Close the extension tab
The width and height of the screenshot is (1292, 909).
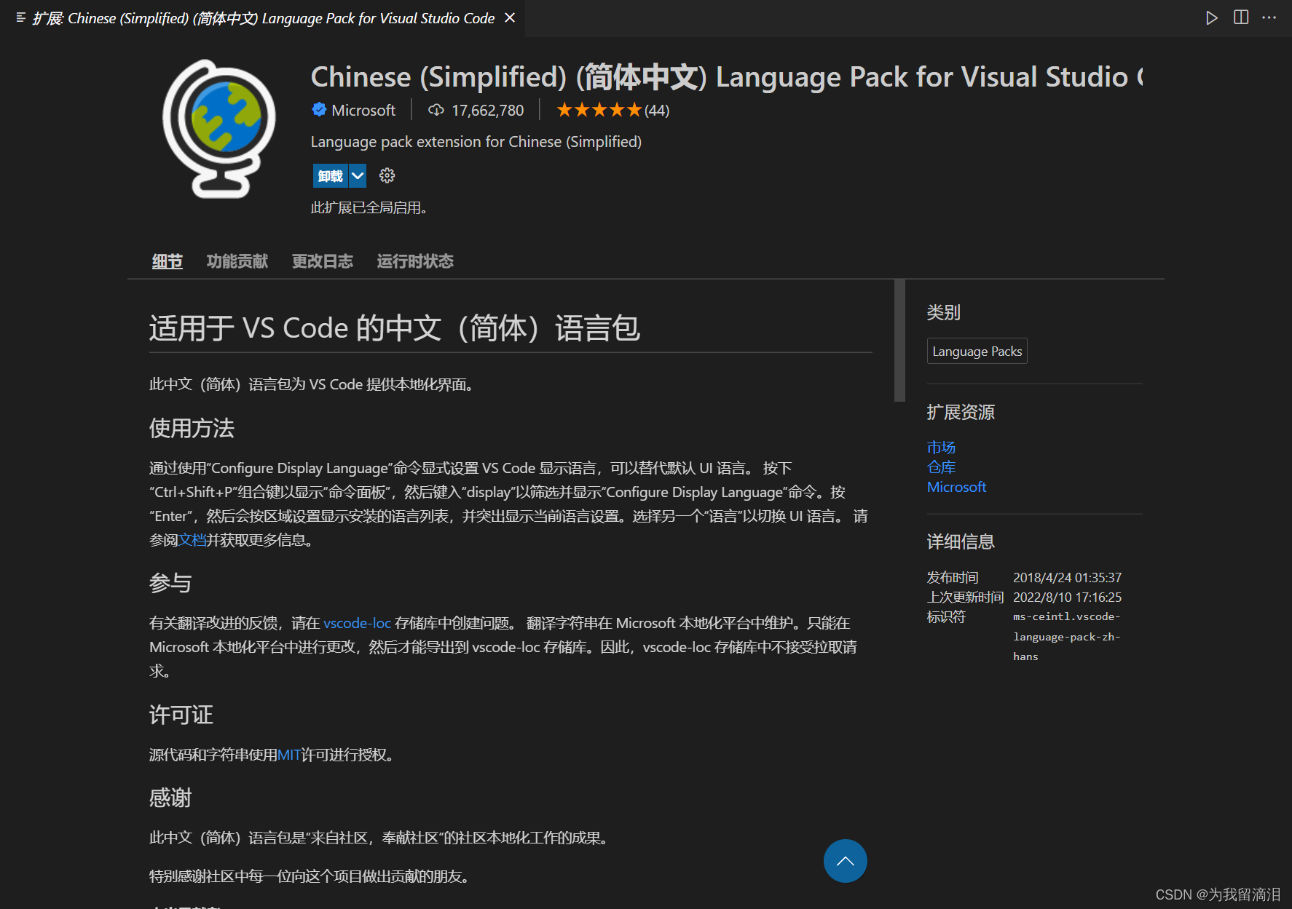[x=510, y=17]
